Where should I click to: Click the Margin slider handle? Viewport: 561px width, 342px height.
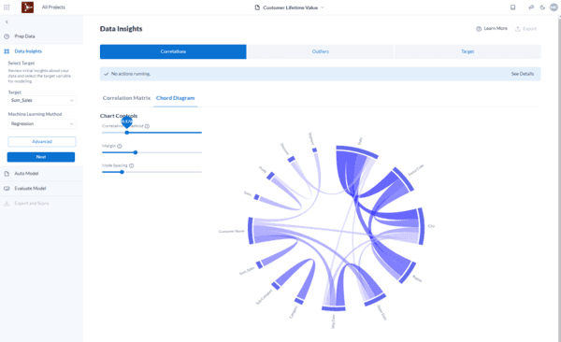[x=136, y=152]
